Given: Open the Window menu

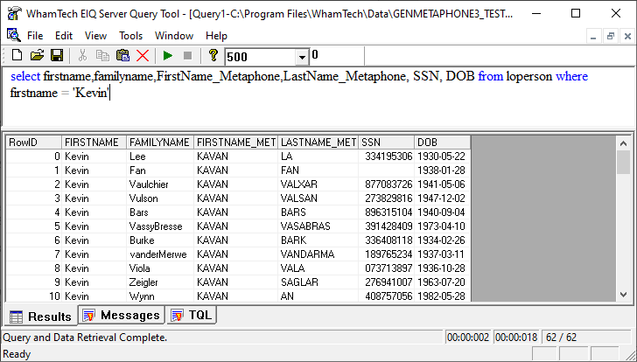Looking at the screenshot, I should coord(174,36).
